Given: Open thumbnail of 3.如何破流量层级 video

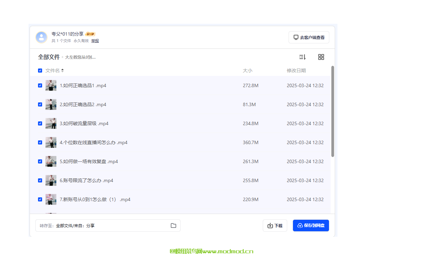Looking at the screenshot, I should pos(51,123).
